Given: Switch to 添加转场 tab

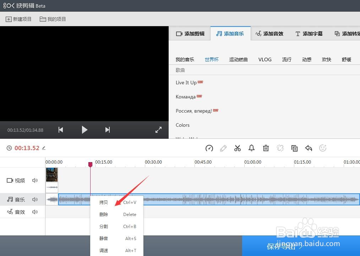Looking at the screenshot, I should tap(347, 34).
